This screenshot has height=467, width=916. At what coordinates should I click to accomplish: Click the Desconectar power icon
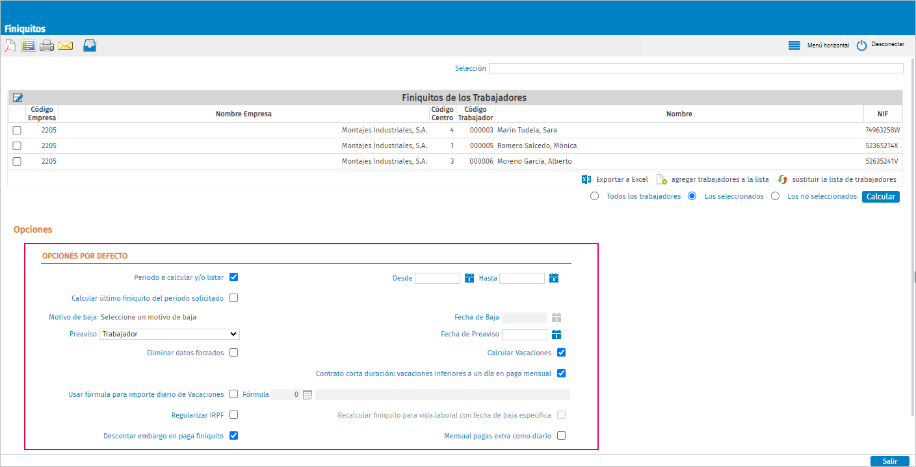861,45
